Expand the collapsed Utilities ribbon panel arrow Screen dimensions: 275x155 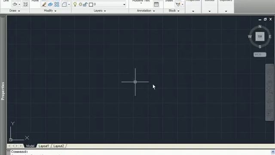(x=210, y=11)
